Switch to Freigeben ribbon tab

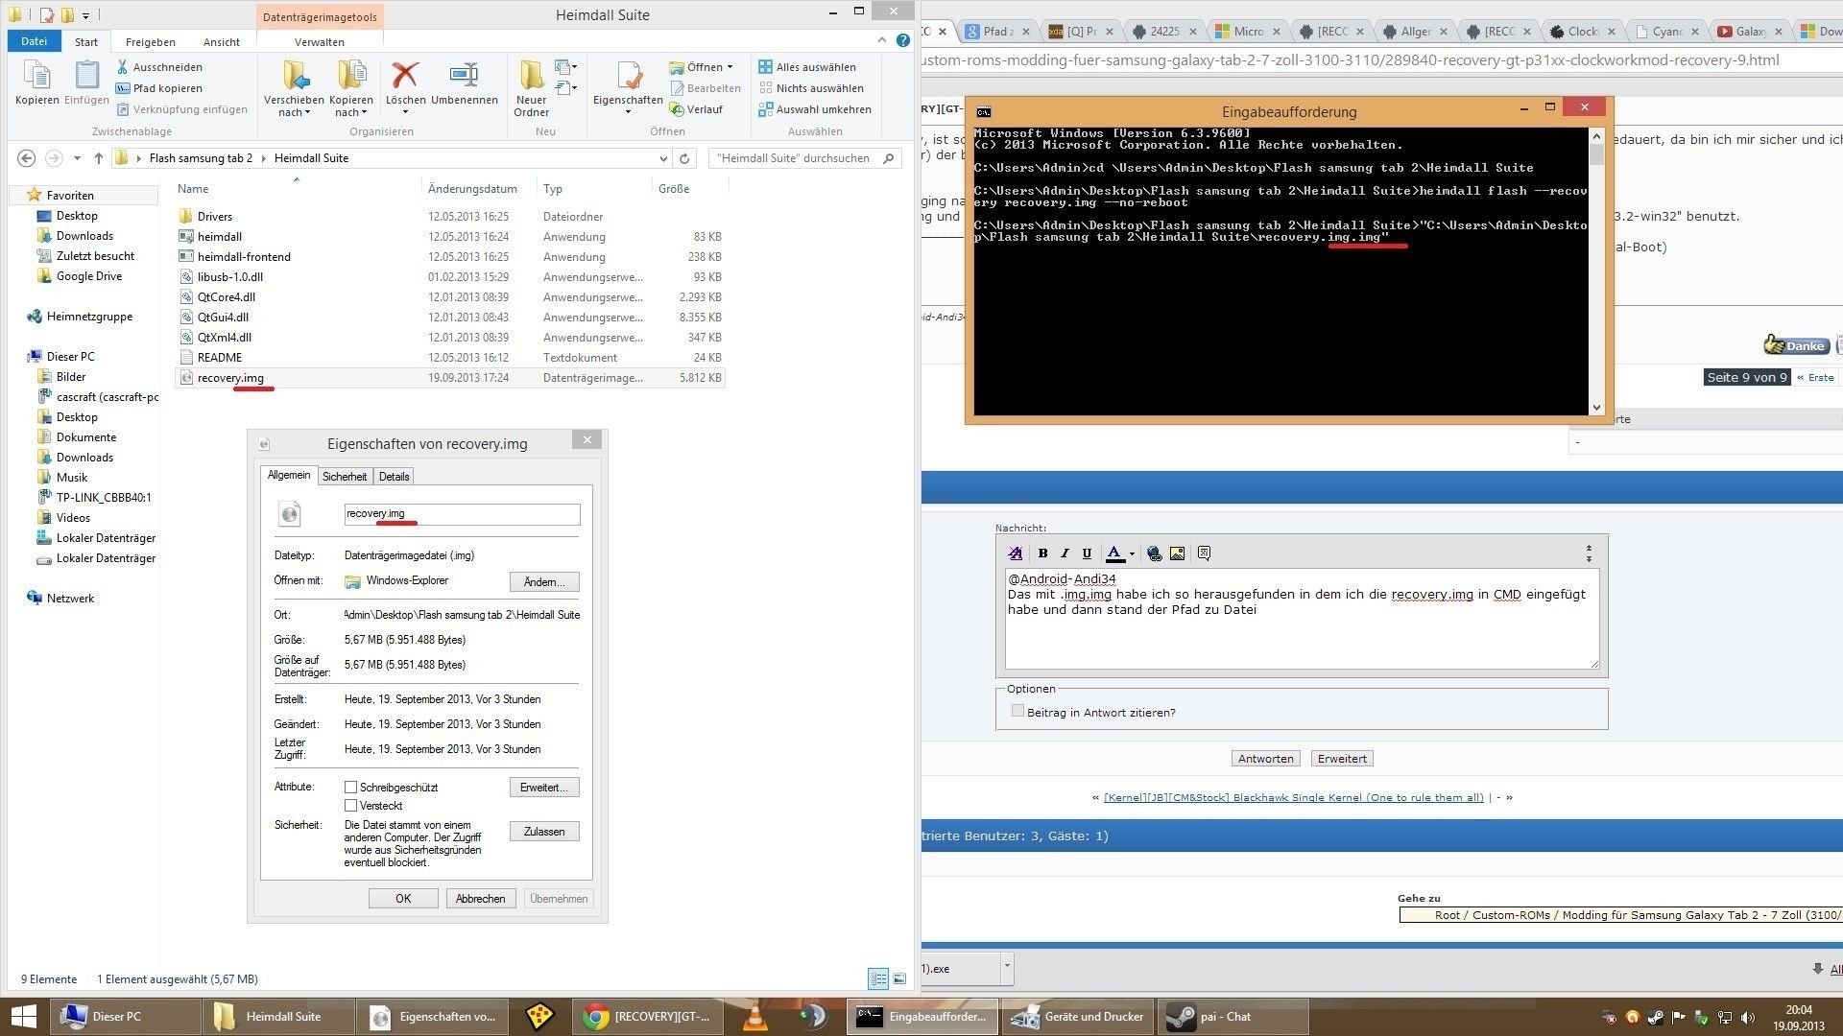151,42
